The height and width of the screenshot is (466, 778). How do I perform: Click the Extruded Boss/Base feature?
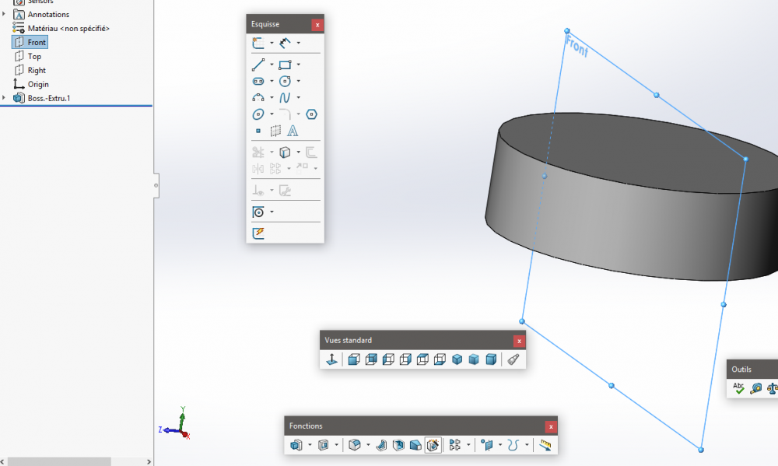click(x=296, y=445)
